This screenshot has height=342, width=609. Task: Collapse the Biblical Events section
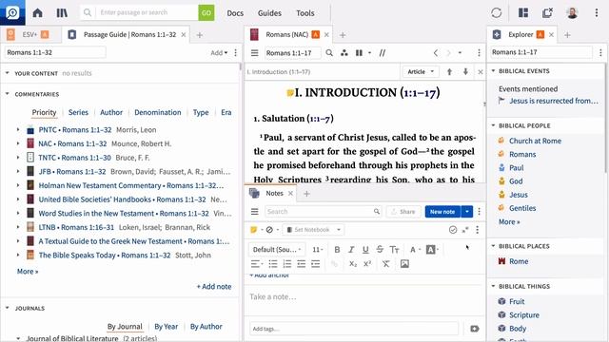(x=493, y=71)
